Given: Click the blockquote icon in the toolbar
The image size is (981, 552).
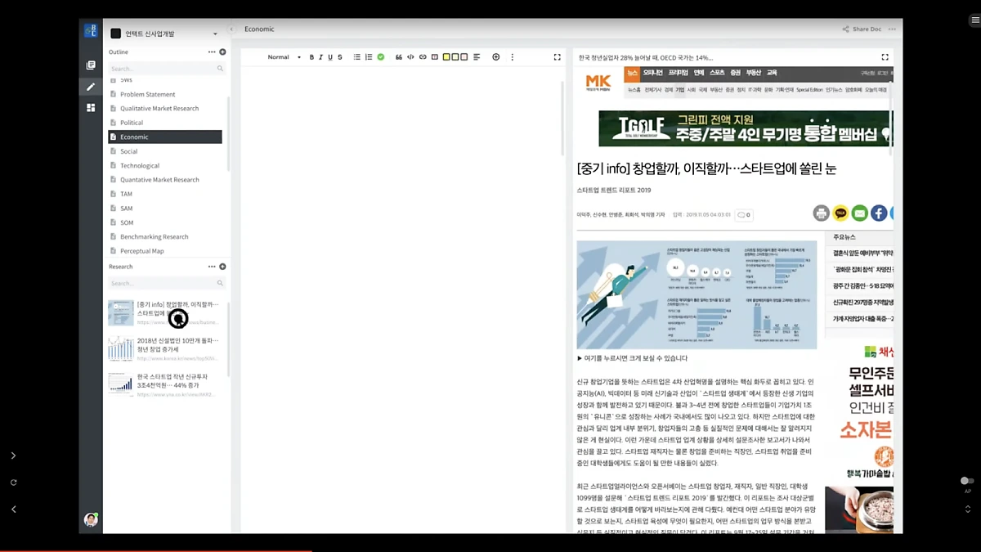Looking at the screenshot, I should pos(398,56).
